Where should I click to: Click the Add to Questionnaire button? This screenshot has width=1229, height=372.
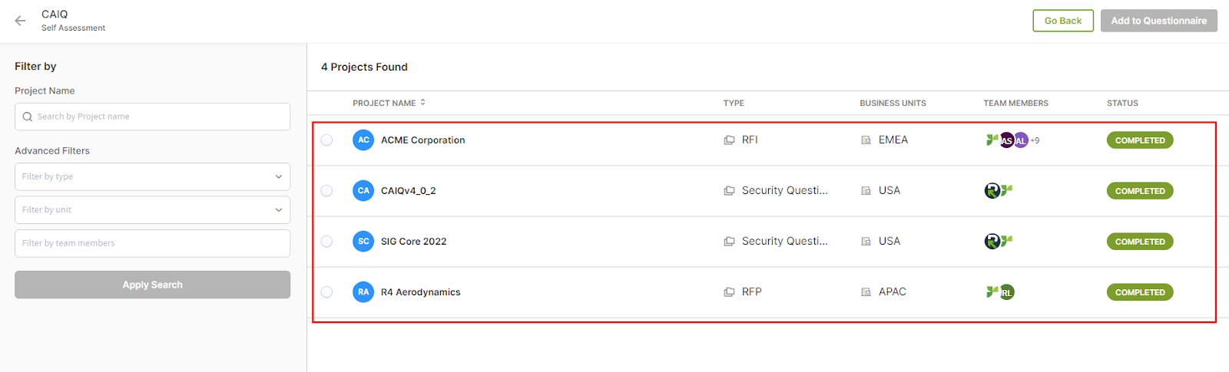point(1159,21)
